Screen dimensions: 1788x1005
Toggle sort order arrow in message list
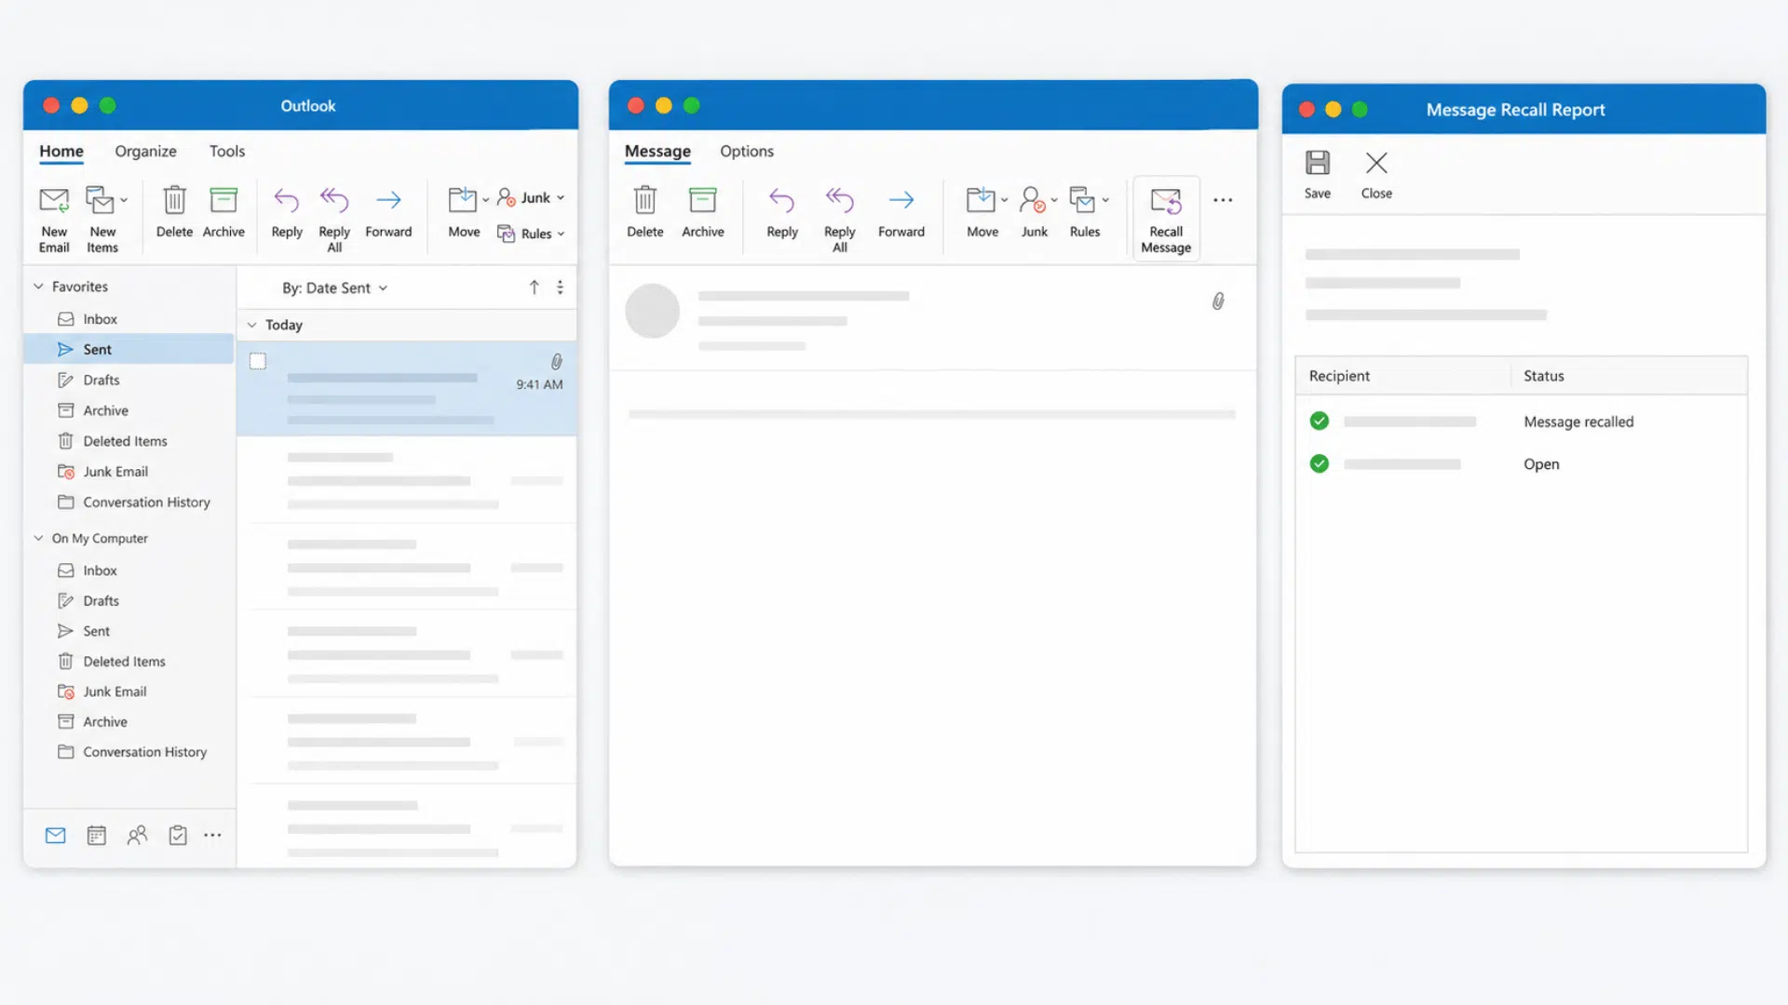pos(535,288)
